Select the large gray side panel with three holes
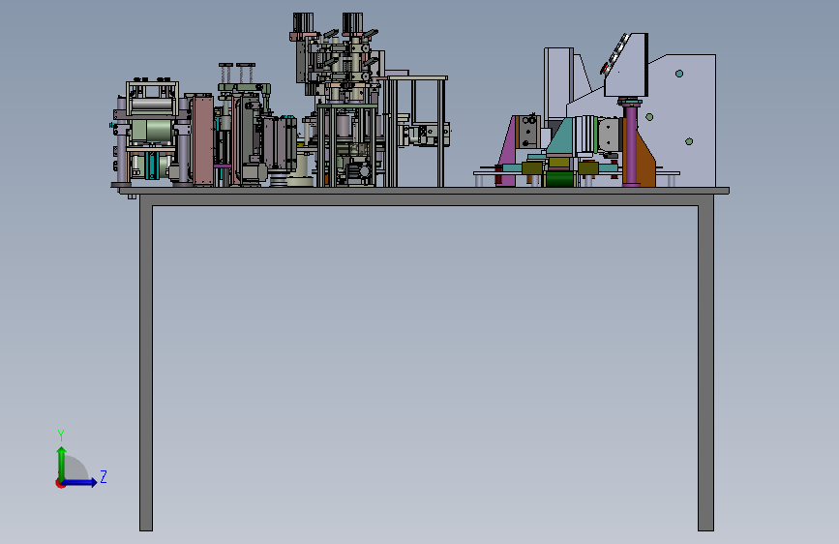The height and width of the screenshot is (544, 839). pos(682,120)
